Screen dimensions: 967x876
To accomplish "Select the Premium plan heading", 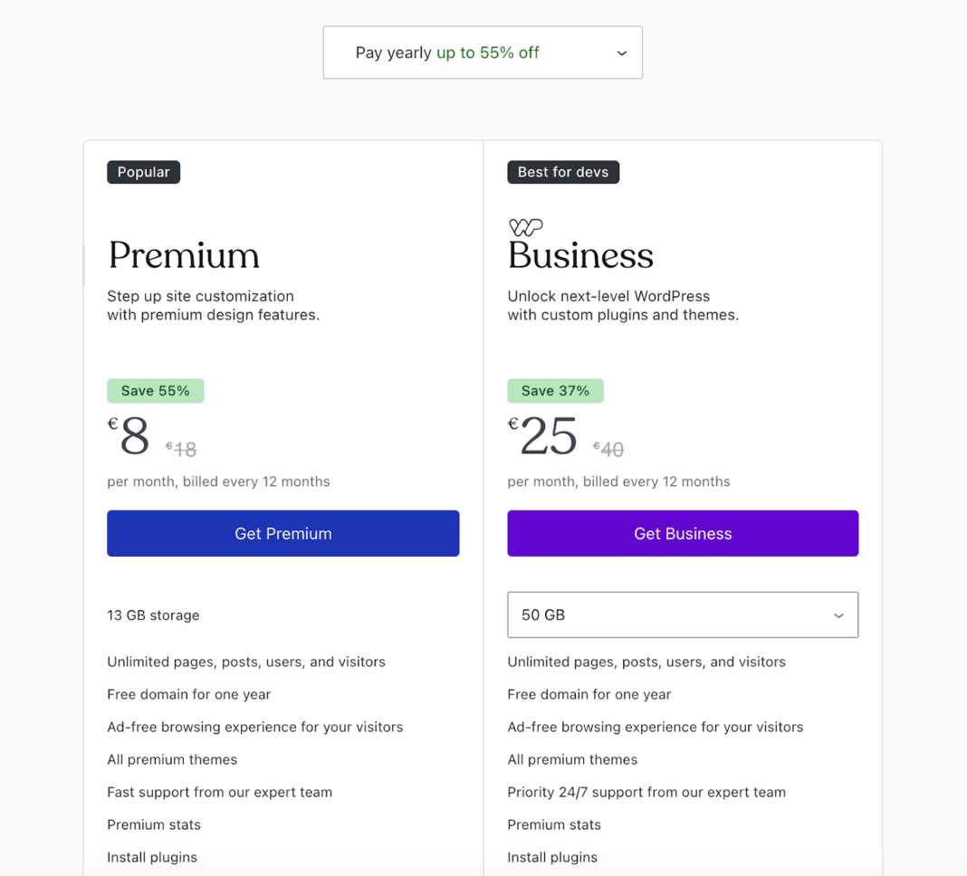I will (183, 256).
